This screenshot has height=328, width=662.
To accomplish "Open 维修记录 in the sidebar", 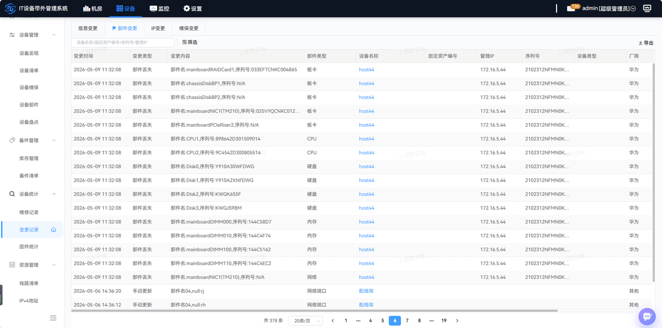I will (x=29, y=213).
